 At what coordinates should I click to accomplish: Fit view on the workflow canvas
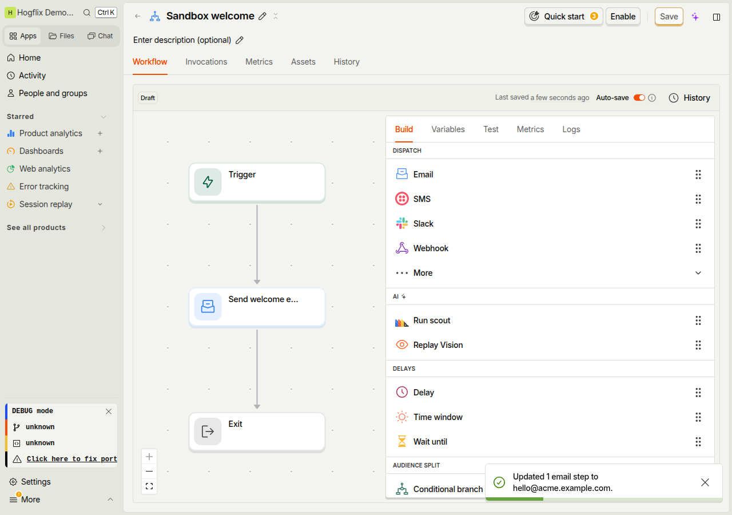click(x=149, y=486)
